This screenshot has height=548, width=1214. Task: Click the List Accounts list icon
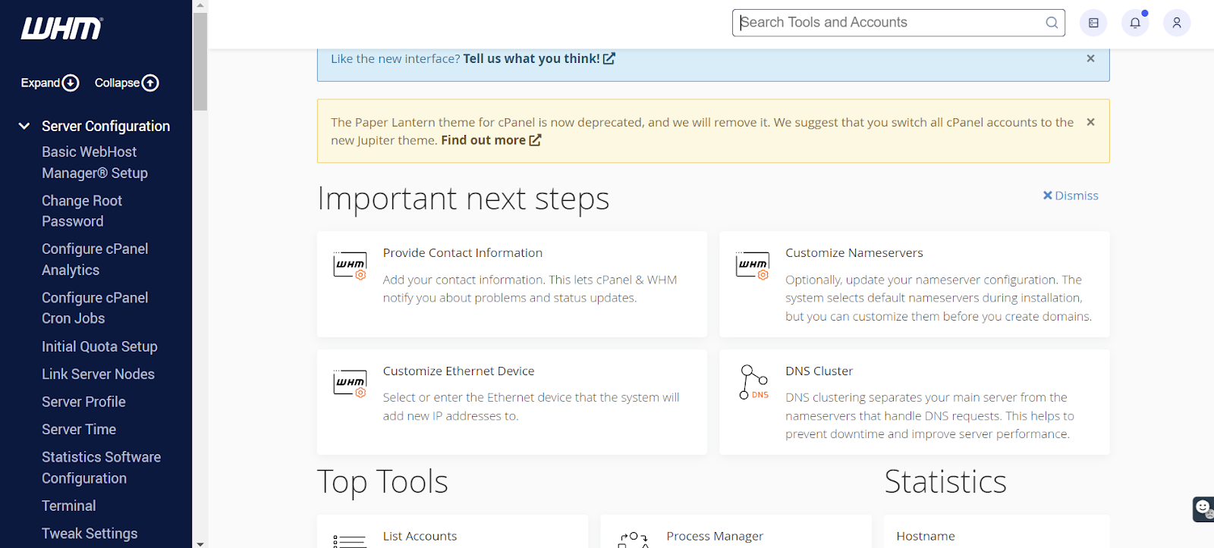click(x=350, y=540)
